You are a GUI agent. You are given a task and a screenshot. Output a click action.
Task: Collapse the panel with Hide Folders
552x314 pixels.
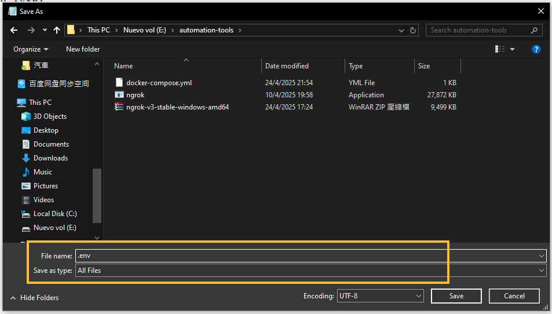(x=34, y=298)
